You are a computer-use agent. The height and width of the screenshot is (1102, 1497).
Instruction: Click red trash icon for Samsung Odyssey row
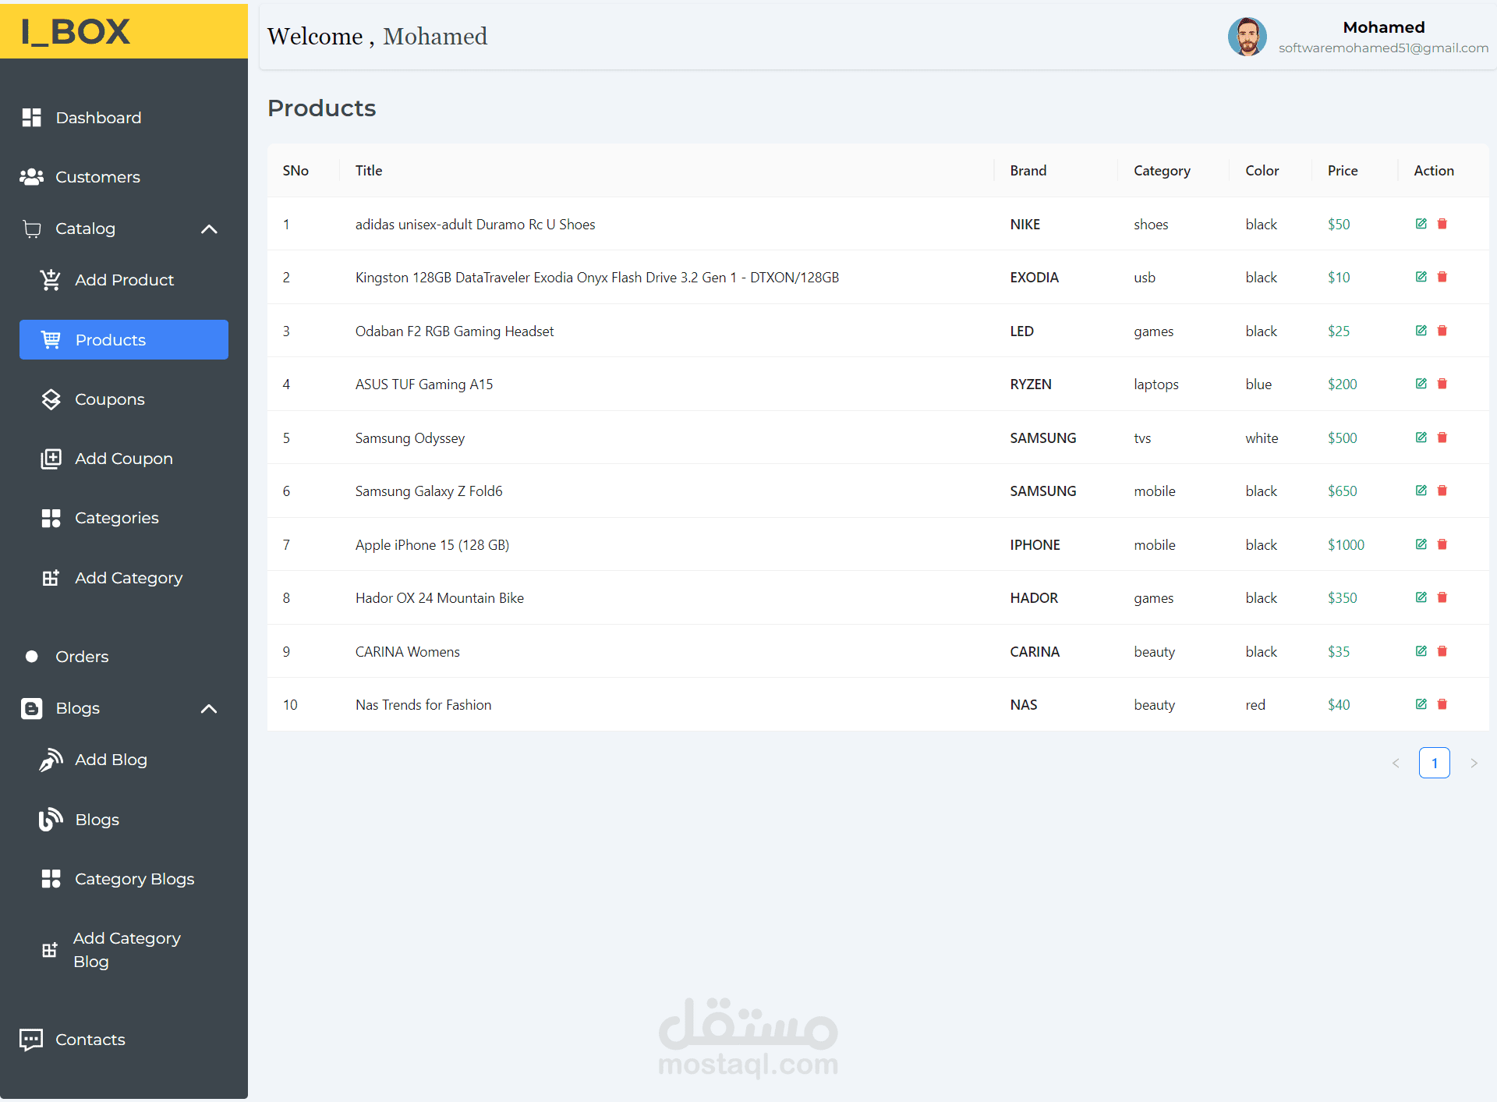(1442, 438)
